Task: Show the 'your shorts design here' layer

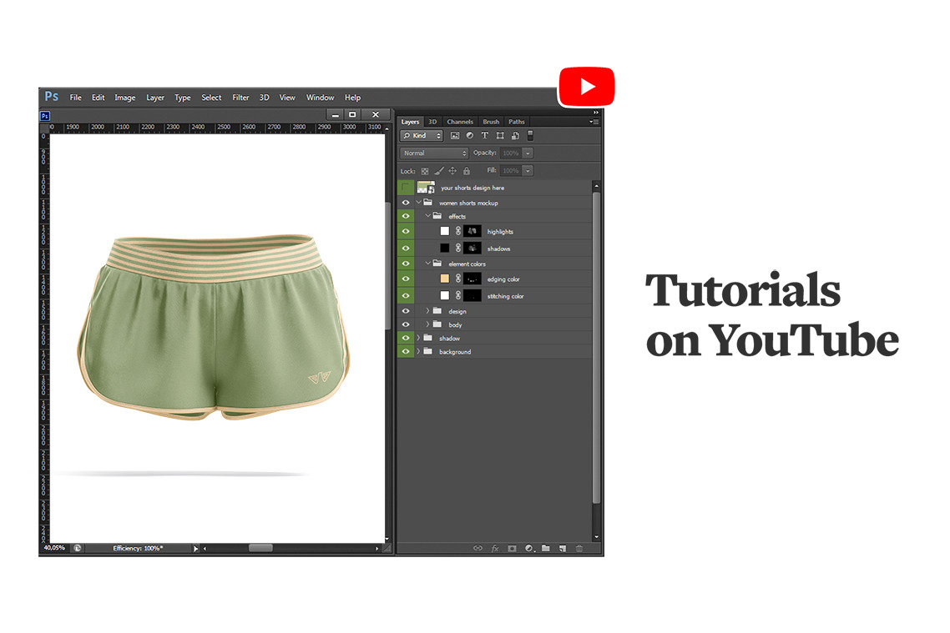Action: tap(406, 188)
